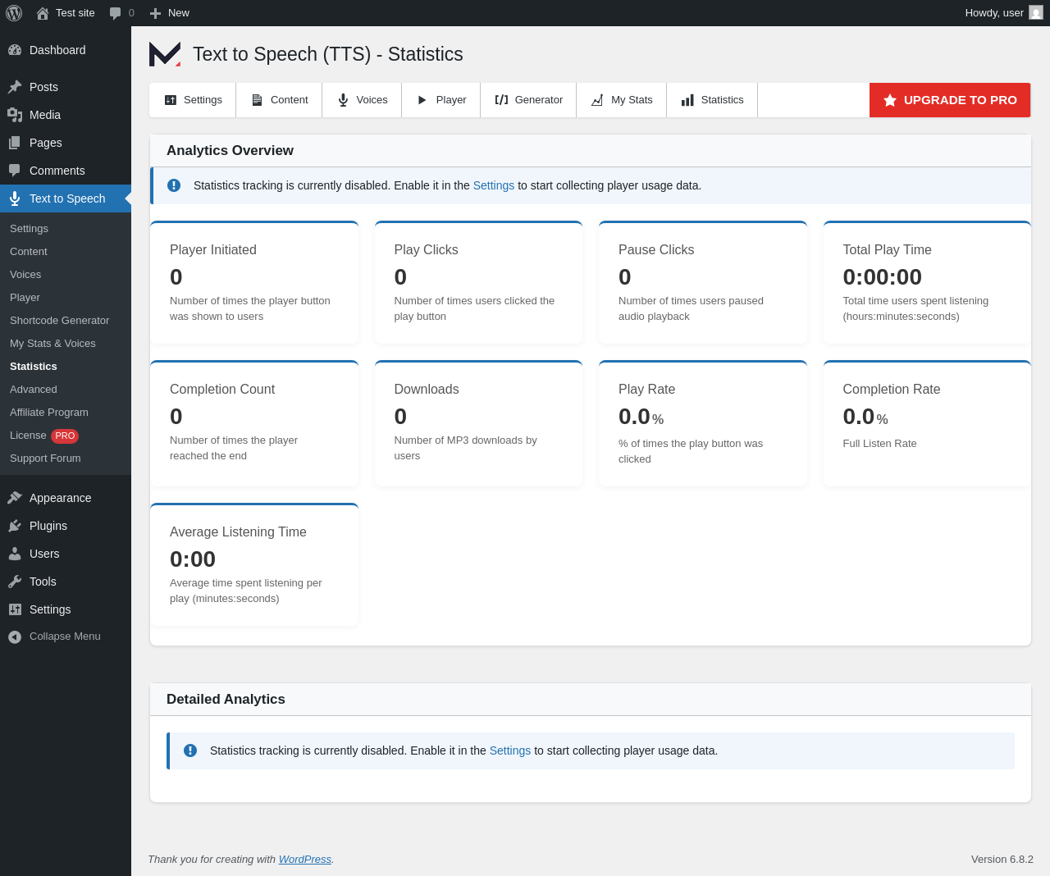Click the UPGRADE TO PRO button text
Screen dimensions: 1050x876
[x=961, y=100]
